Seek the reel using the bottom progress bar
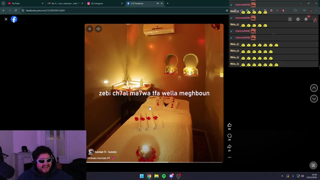Image resolution: width=320 pixels, height=180 pixels. (x=154, y=162)
